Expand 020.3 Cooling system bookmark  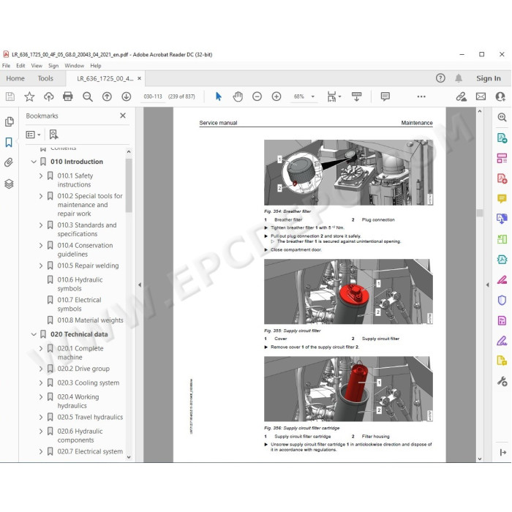point(41,383)
